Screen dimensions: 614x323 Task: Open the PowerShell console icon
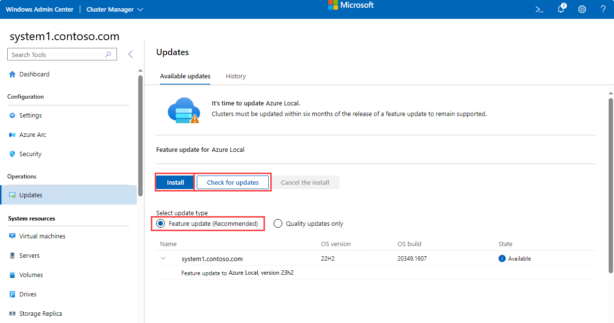(539, 9)
